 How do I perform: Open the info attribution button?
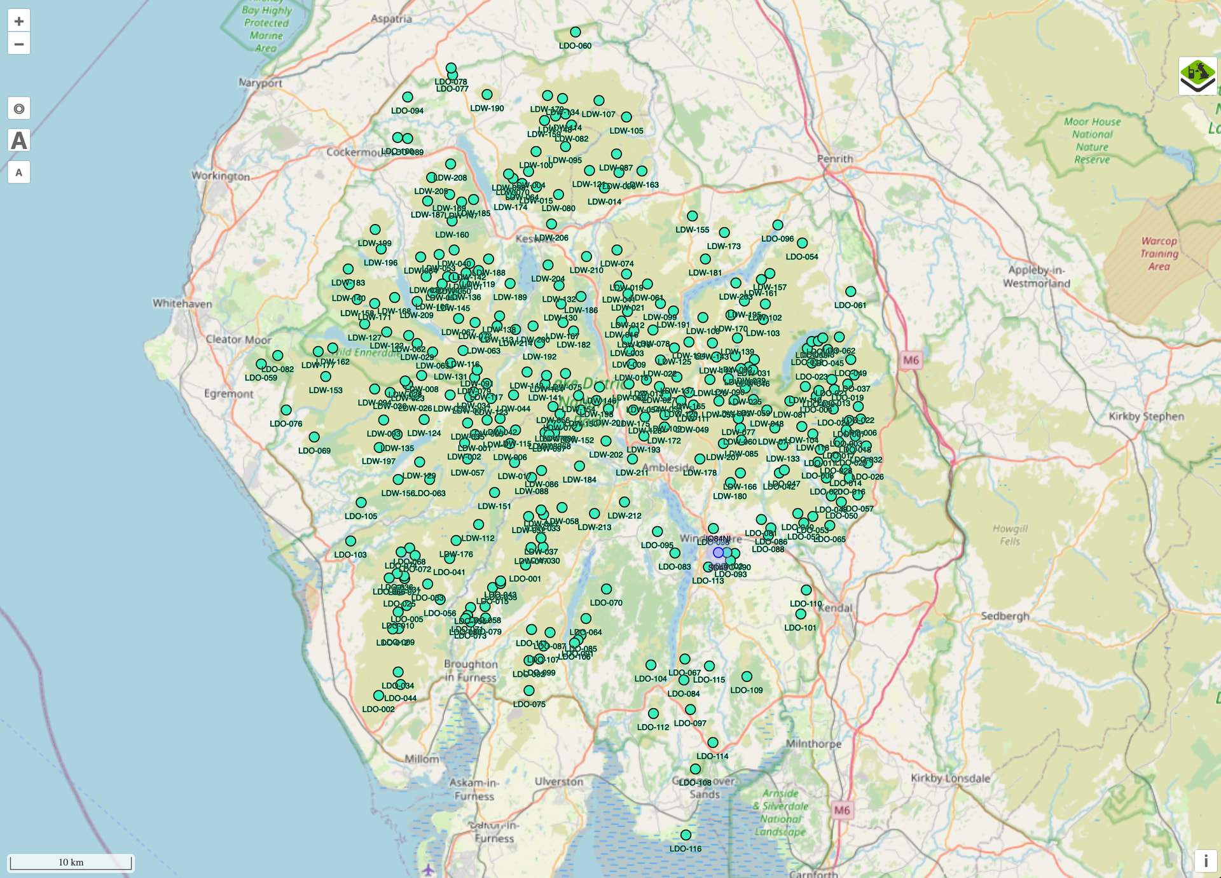pyautogui.click(x=1205, y=861)
